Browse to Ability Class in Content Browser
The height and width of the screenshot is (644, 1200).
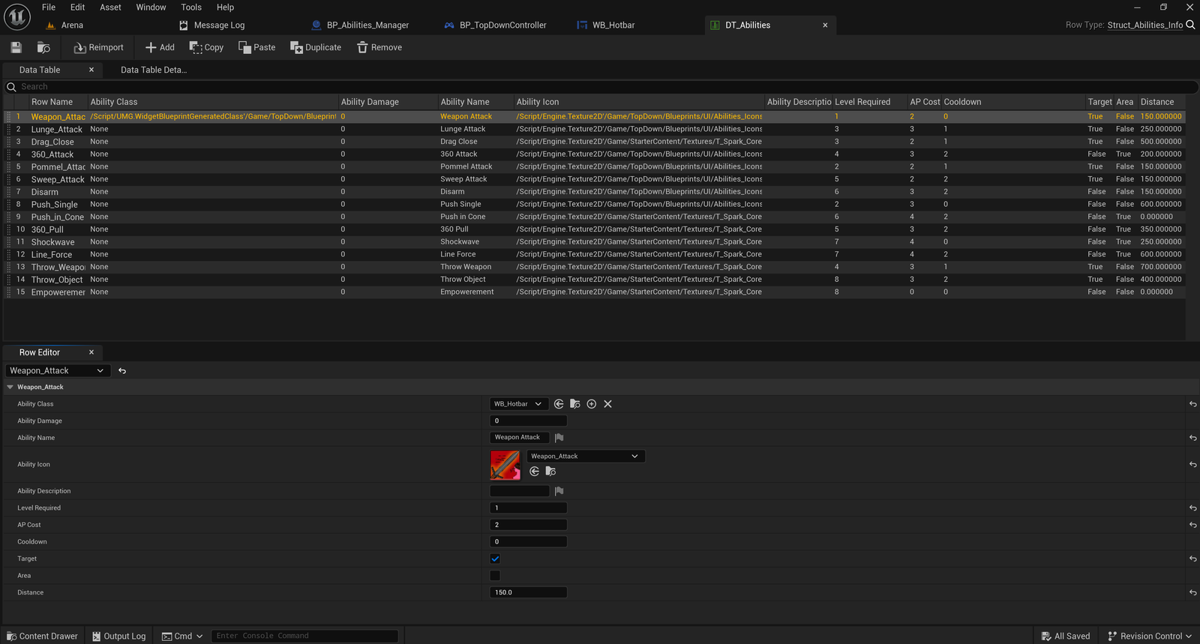point(575,404)
